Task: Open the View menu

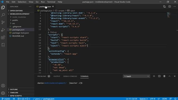Action: tap(31, 2)
